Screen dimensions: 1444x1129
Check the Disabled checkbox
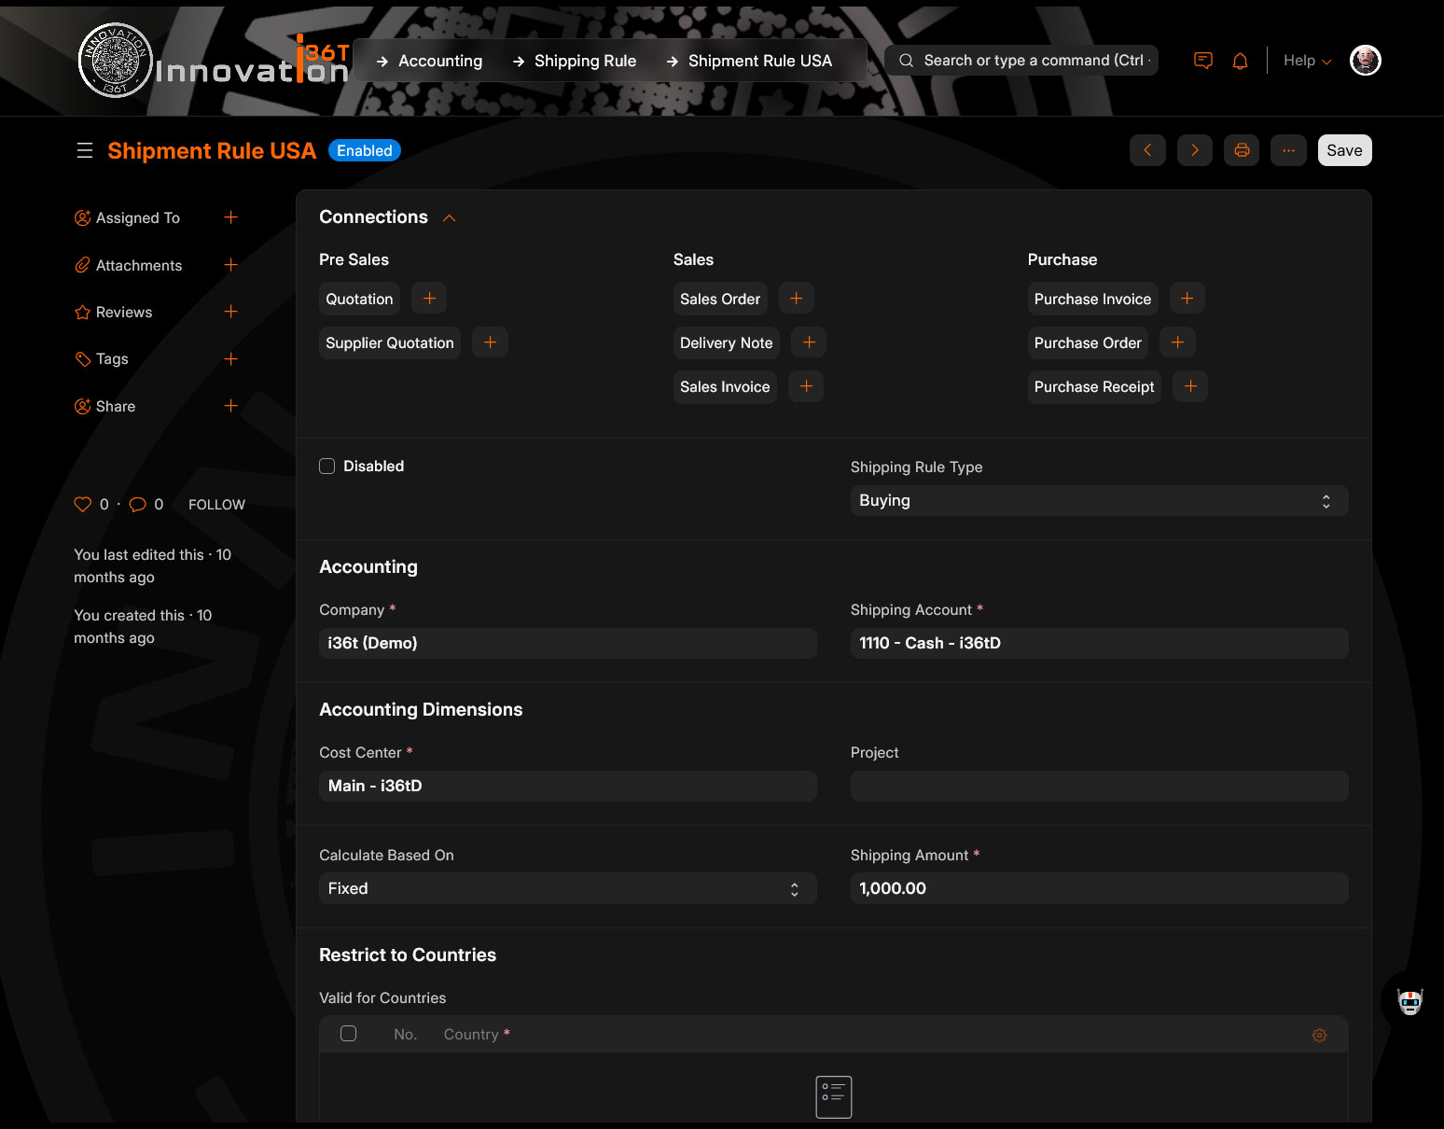coord(327,467)
